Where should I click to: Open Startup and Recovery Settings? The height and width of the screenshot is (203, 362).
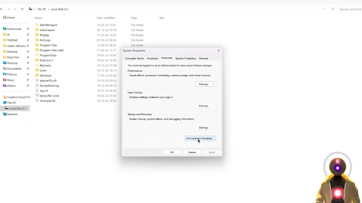204,128
